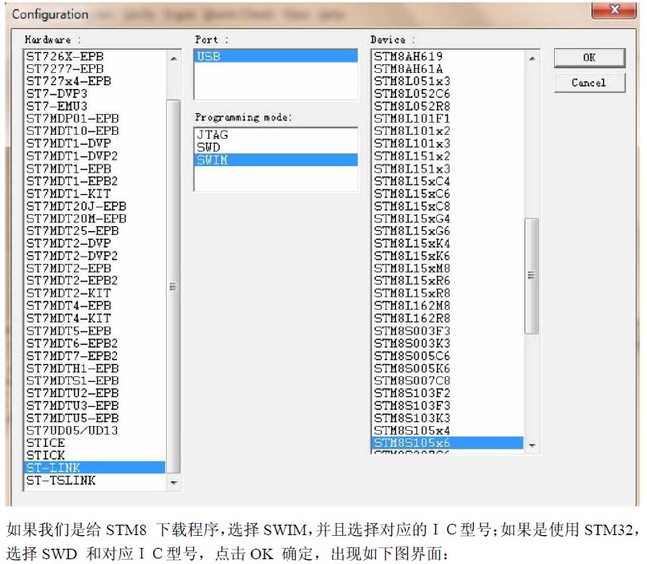Select STM8L15xC4 device
647x564 pixels.
tap(447, 181)
